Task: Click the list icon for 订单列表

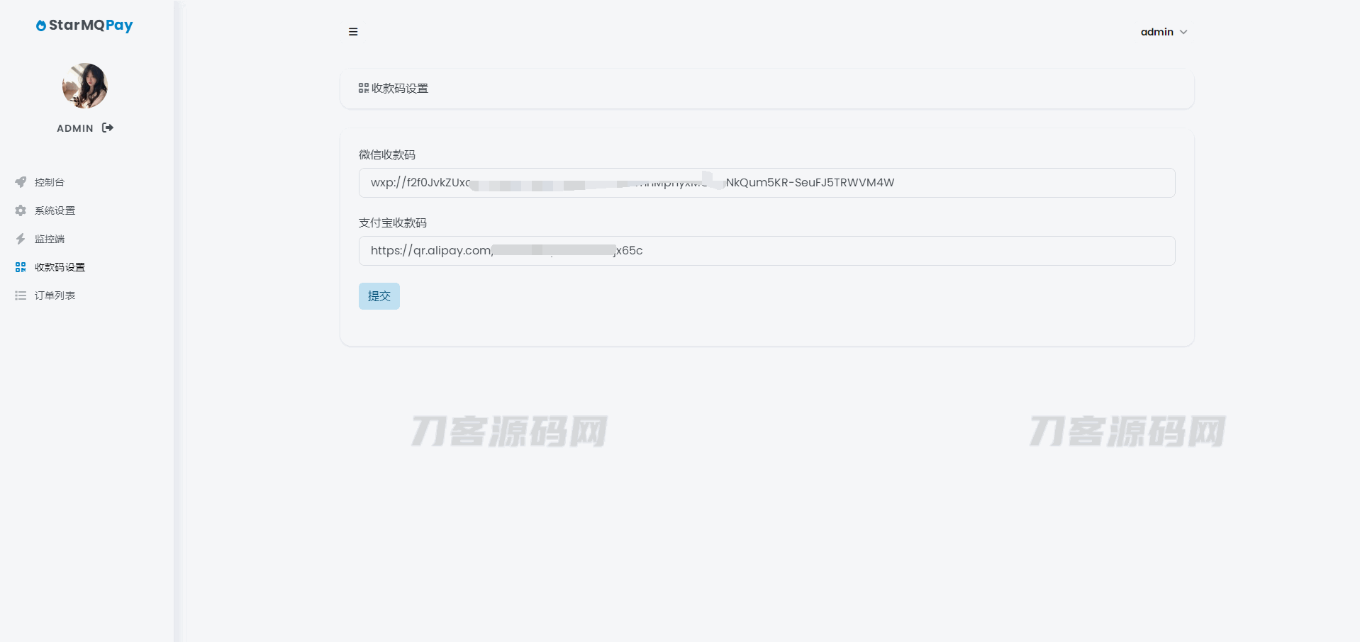Action: tap(21, 295)
